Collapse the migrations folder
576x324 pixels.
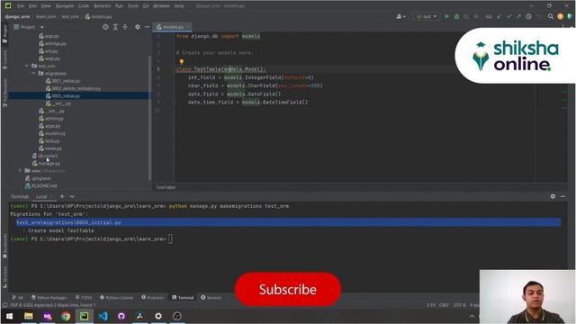[x=33, y=74]
